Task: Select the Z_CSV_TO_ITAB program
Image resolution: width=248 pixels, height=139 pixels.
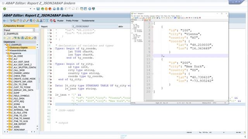Action: coord(19,85)
